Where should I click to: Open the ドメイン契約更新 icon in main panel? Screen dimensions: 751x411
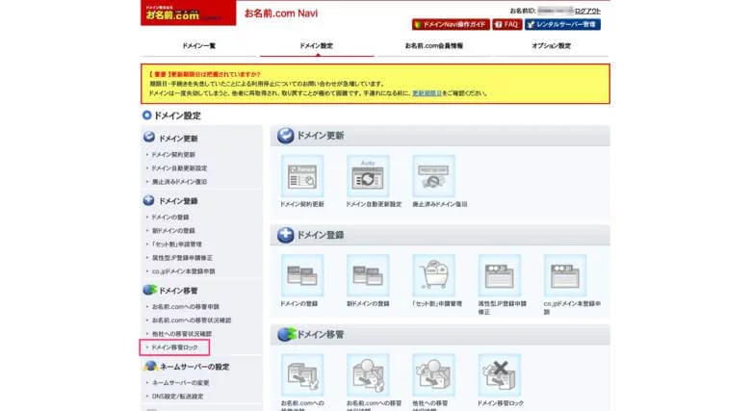point(302,176)
